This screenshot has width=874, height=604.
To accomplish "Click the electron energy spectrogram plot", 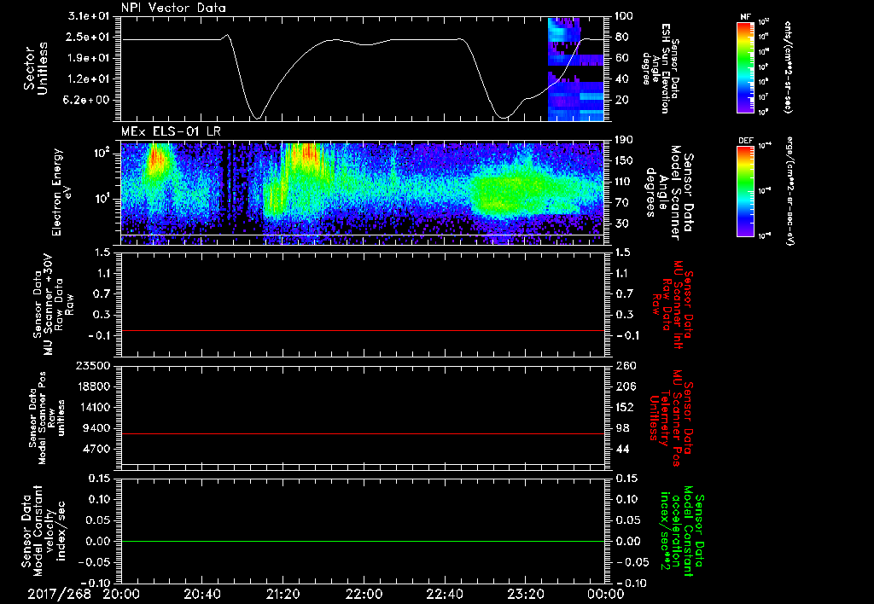I will coord(362,193).
